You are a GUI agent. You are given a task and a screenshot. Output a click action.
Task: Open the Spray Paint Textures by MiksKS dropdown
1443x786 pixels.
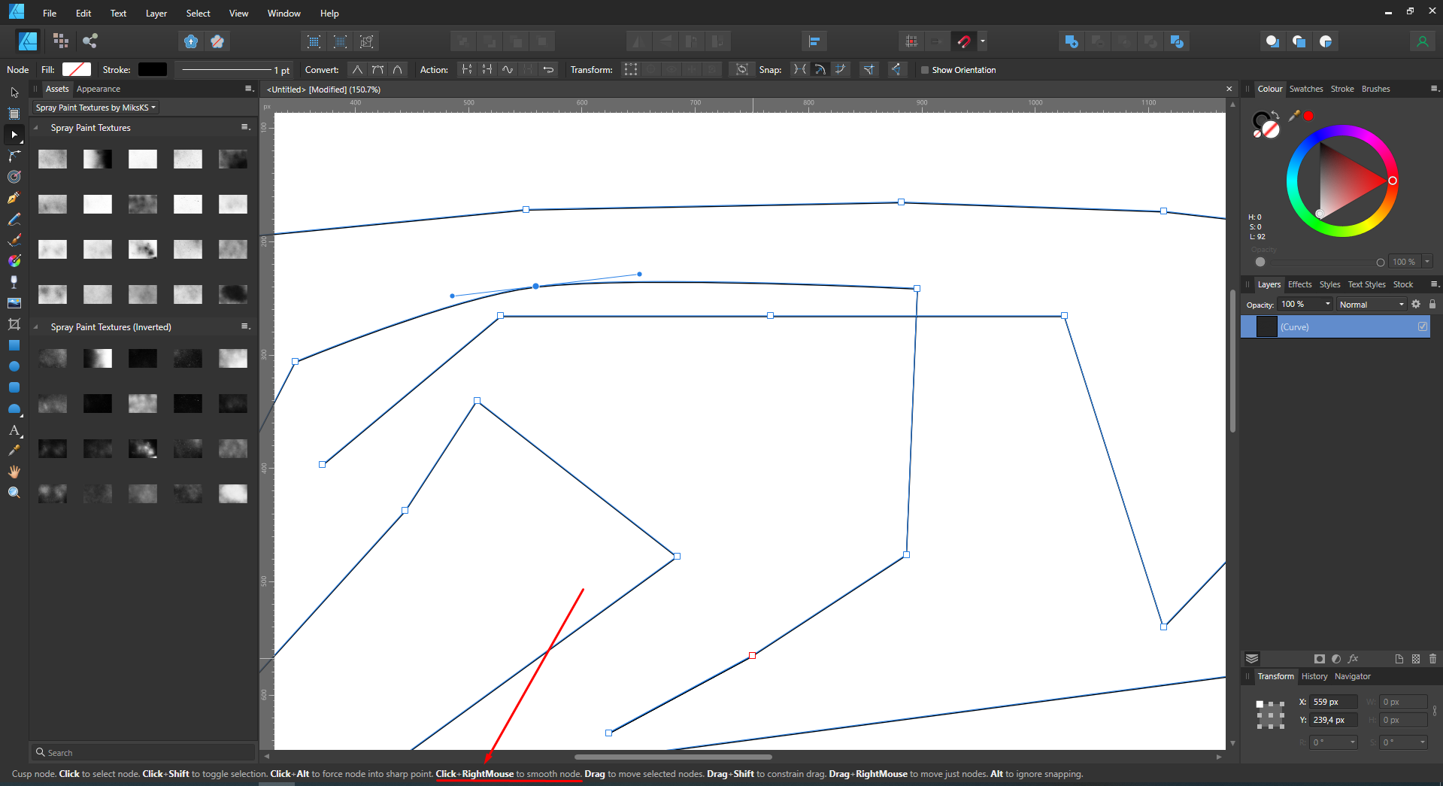95,107
